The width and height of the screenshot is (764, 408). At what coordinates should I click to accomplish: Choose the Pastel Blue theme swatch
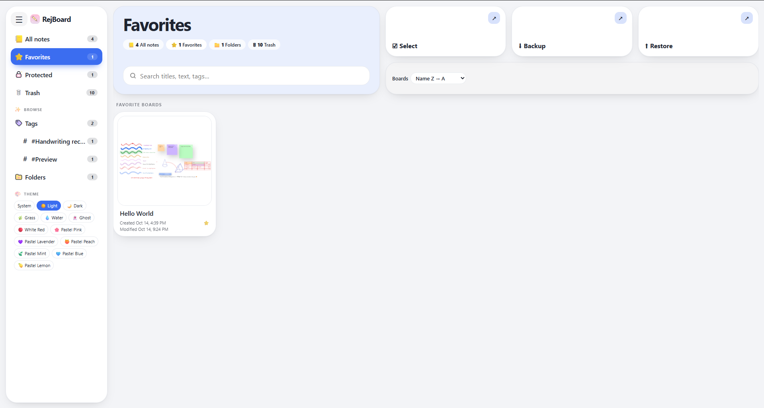tap(69, 254)
